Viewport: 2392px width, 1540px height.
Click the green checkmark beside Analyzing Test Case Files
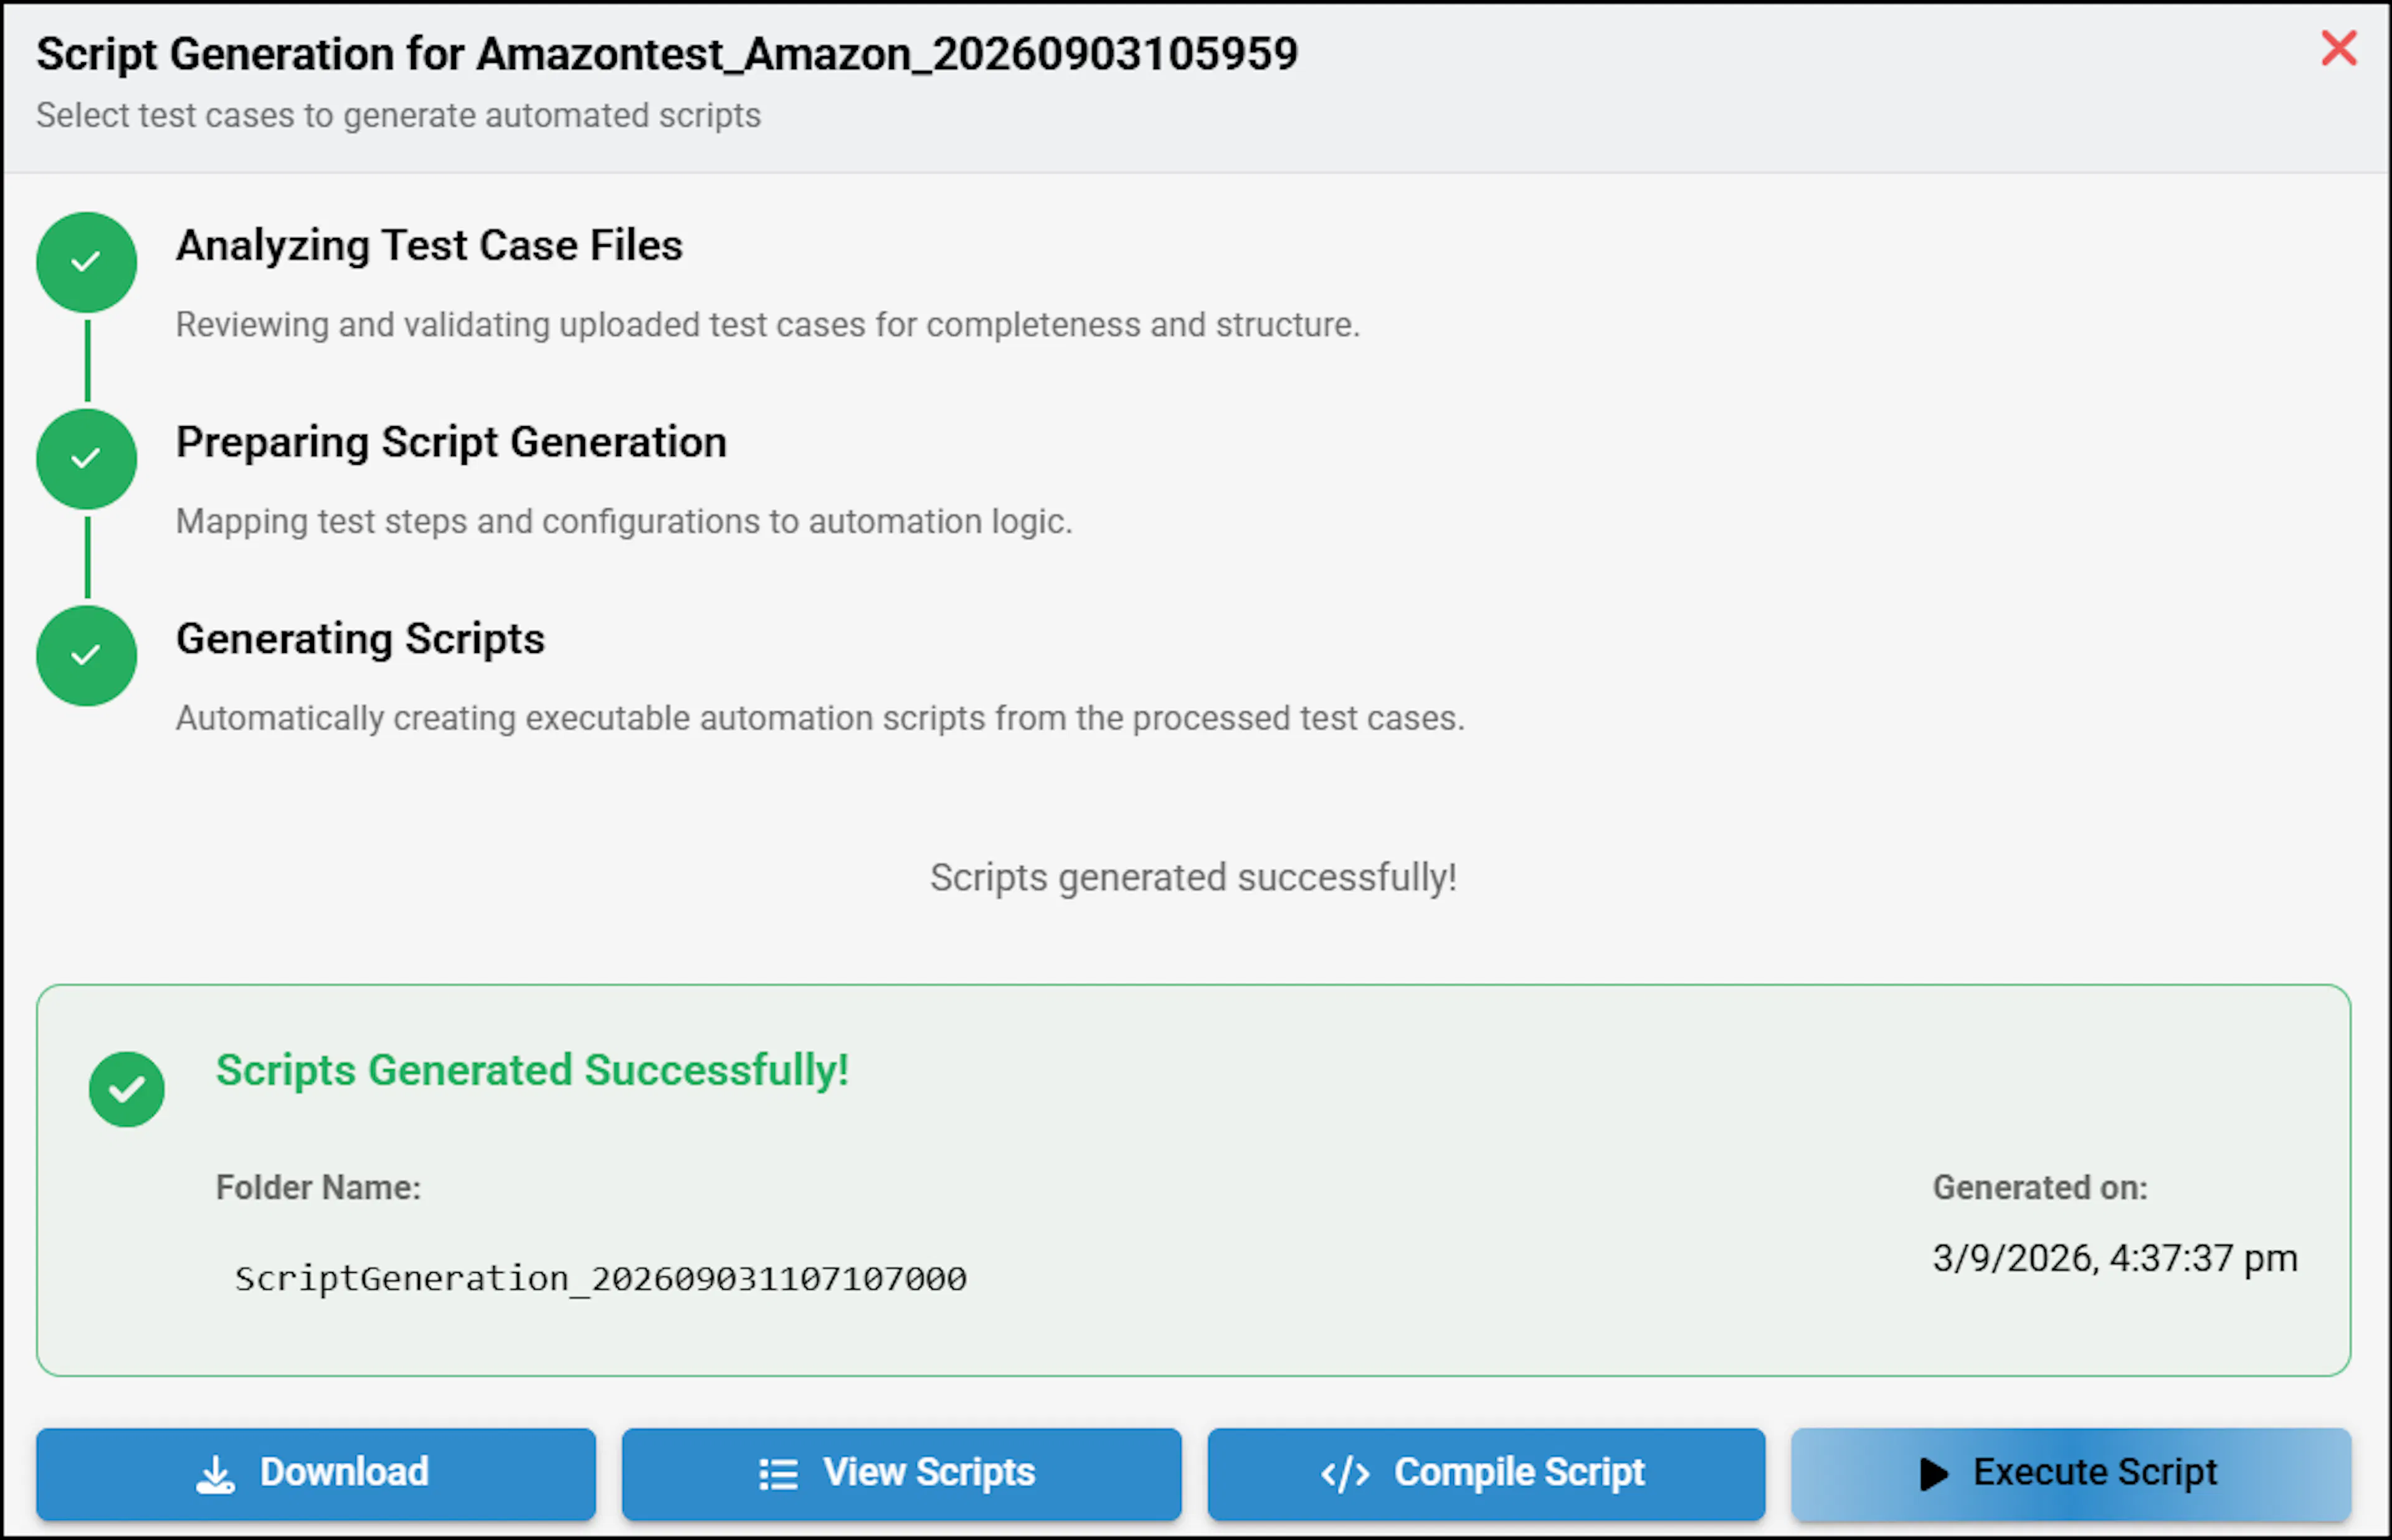pyautogui.click(x=87, y=262)
